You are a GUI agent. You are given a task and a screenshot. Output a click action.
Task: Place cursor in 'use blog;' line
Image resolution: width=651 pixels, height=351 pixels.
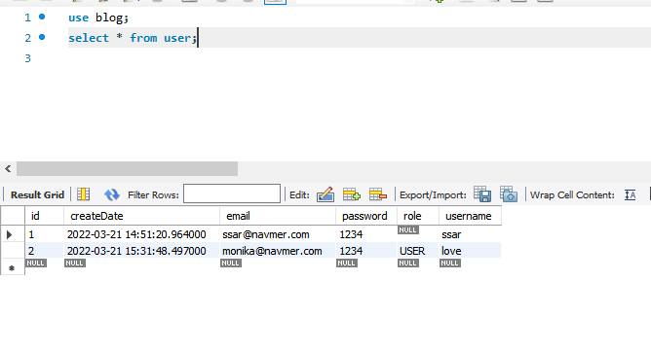click(98, 18)
